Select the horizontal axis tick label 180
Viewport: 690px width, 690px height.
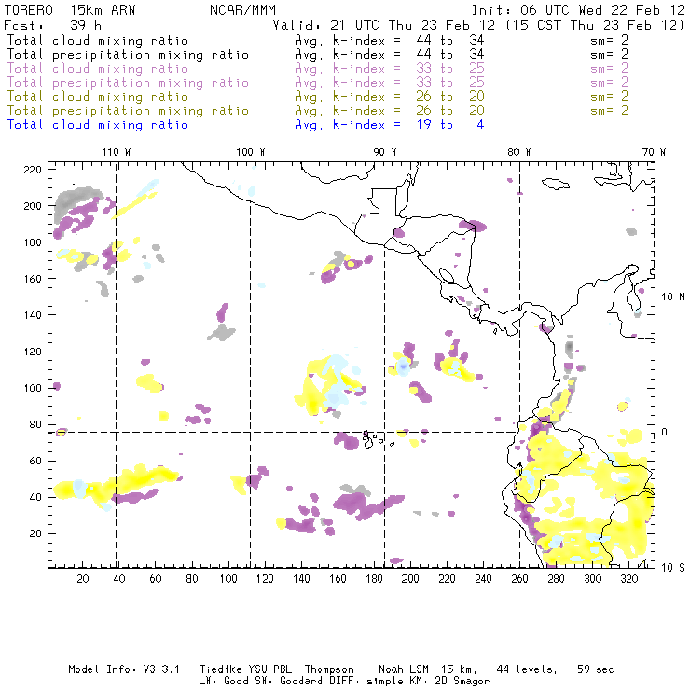coord(374,579)
